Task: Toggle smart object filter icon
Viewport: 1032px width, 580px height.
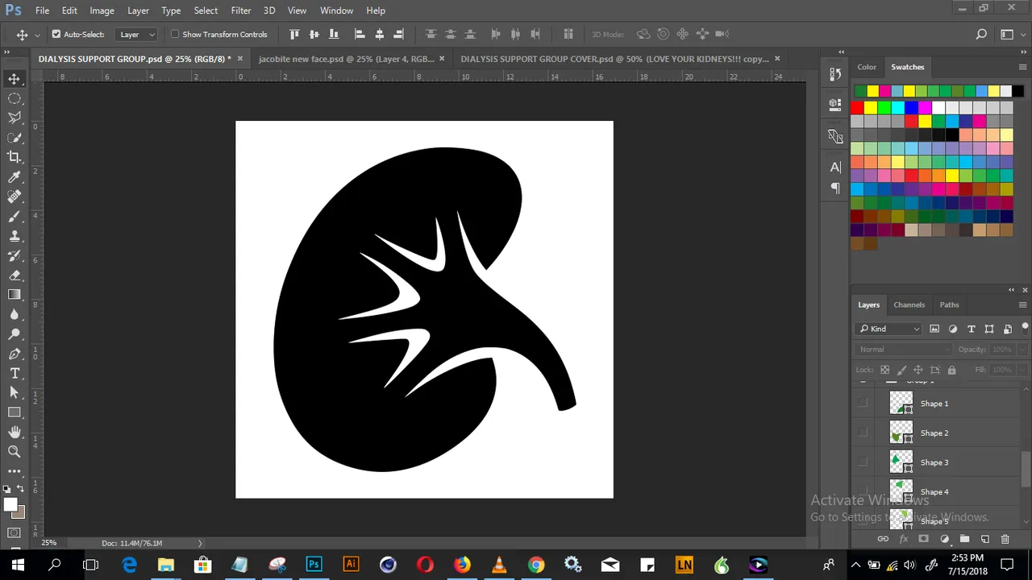Action: pos(1008,329)
